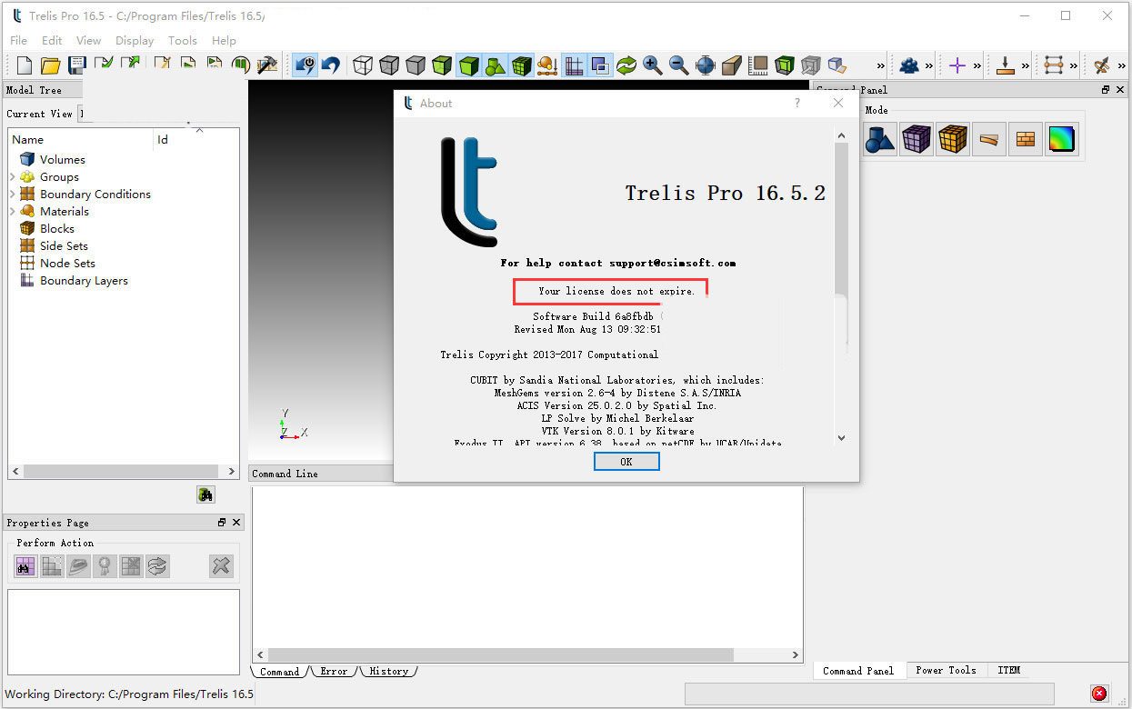Expand the Boundary Conditions tree item
1132x709 pixels.
12,194
